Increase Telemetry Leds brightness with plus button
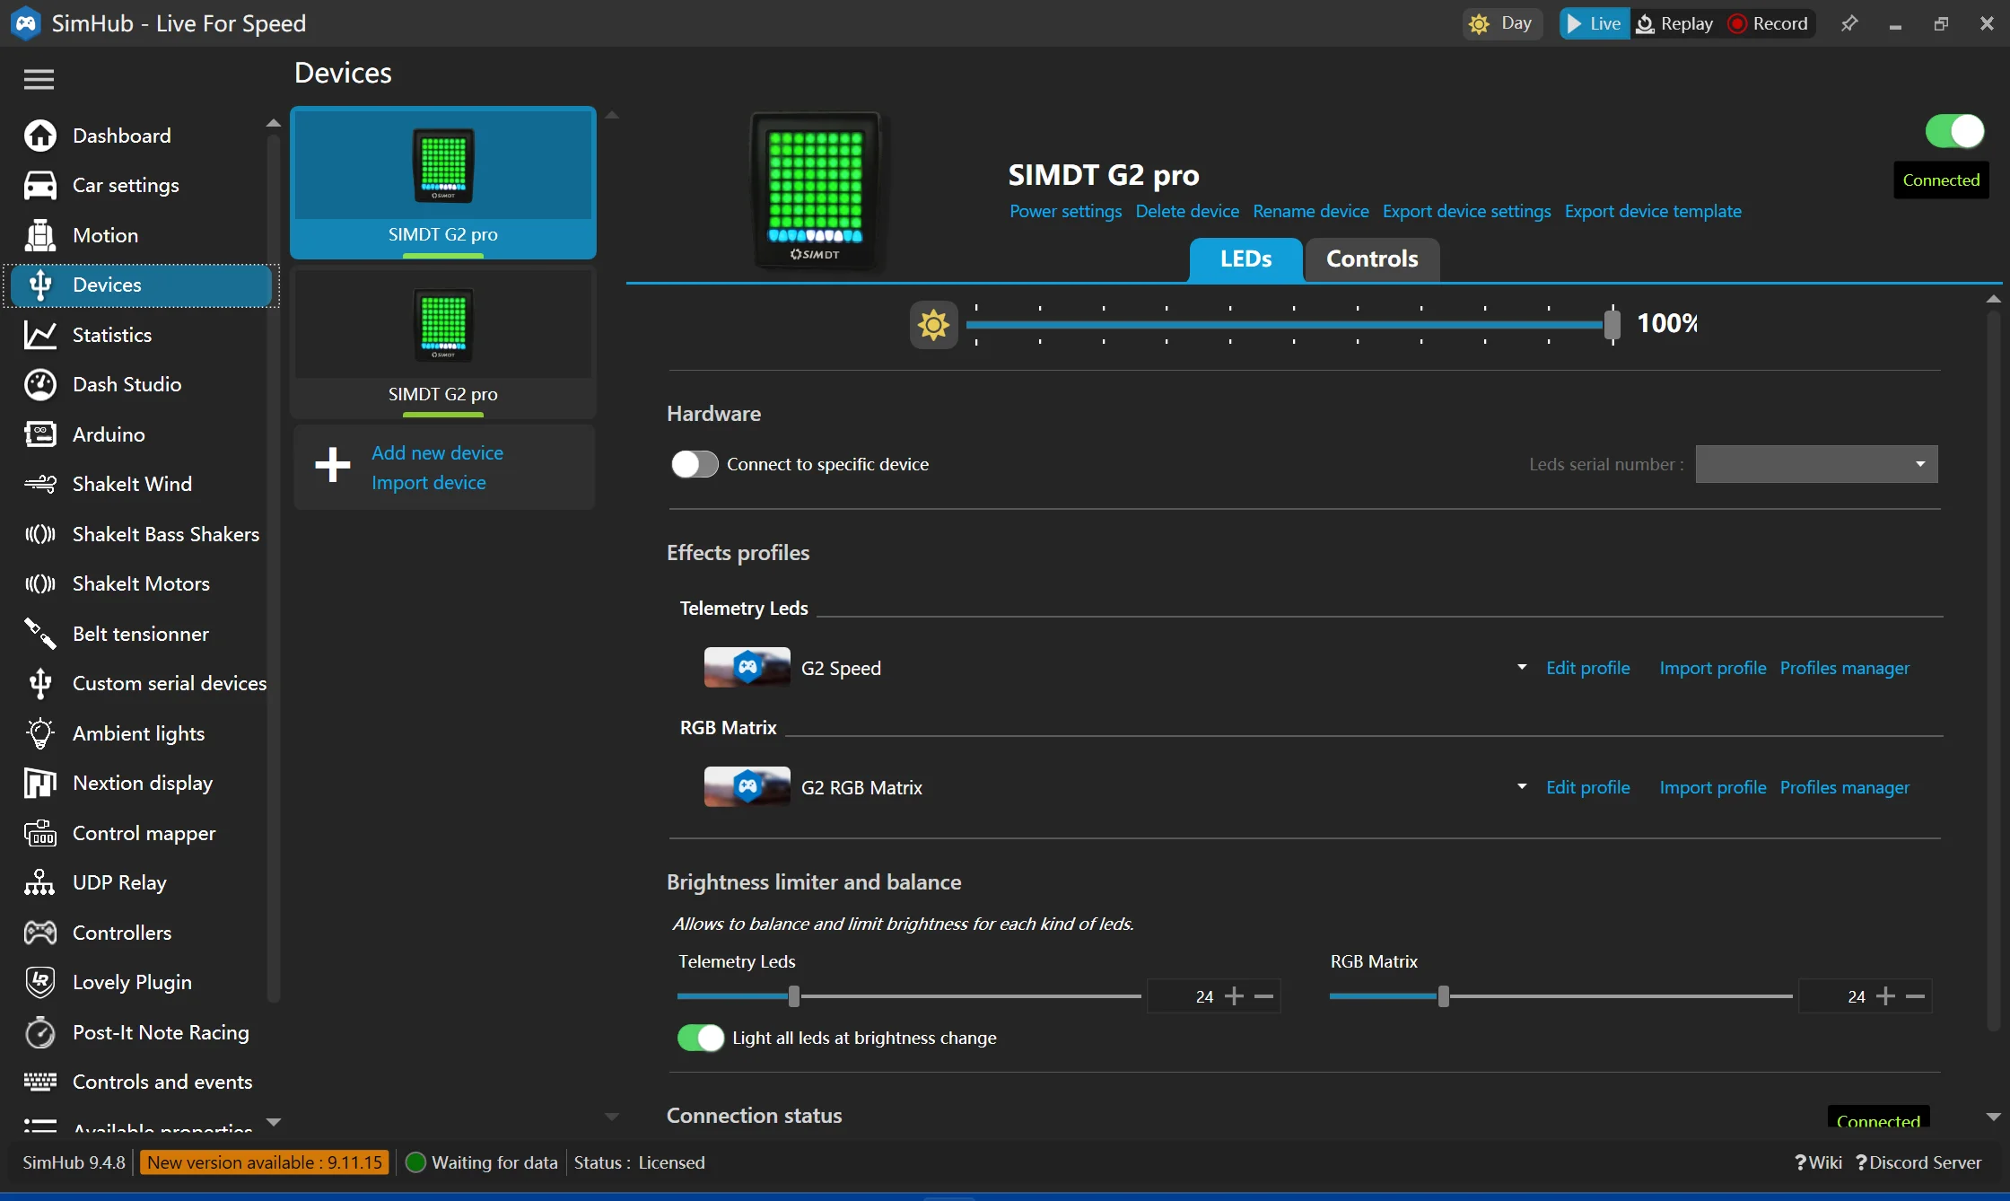 pyautogui.click(x=1235, y=996)
